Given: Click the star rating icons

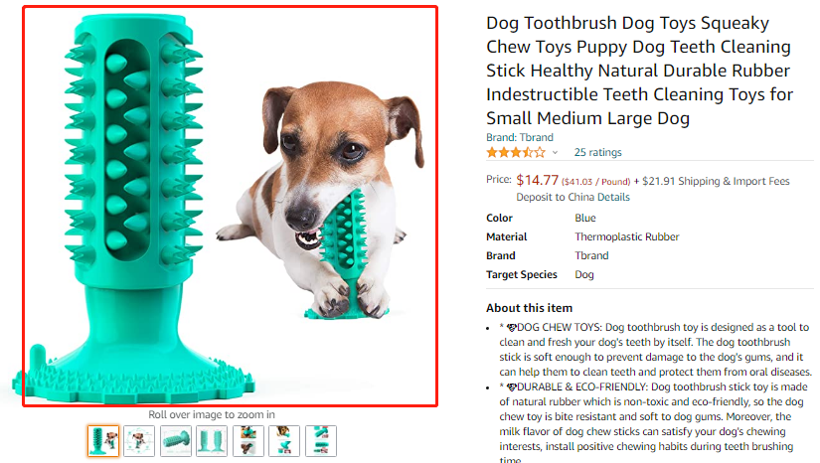Looking at the screenshot, I should pos(515,153).
